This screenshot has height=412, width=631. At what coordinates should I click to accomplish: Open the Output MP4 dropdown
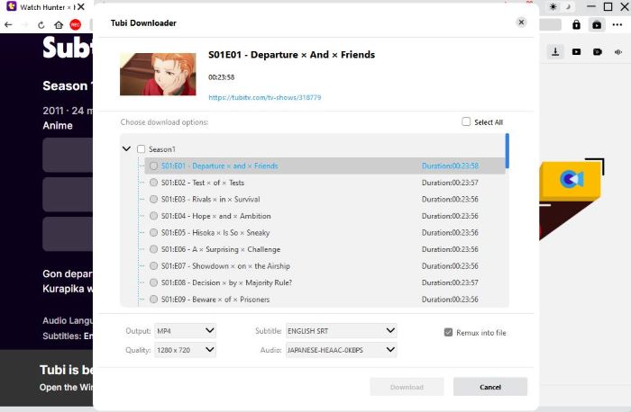coord(185,330)
